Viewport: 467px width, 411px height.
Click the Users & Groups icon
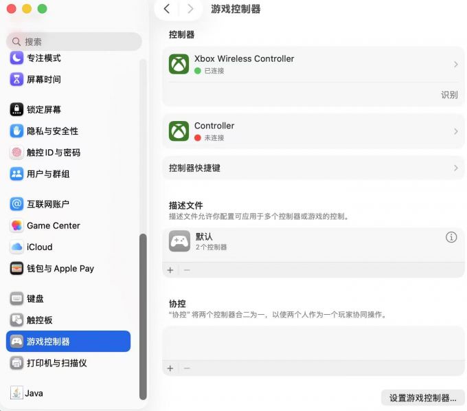pyautogui.click(x=16, y=174)
